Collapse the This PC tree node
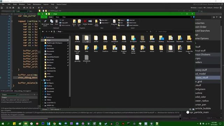The width and height of the screenshot is (224, 126). 42,80
